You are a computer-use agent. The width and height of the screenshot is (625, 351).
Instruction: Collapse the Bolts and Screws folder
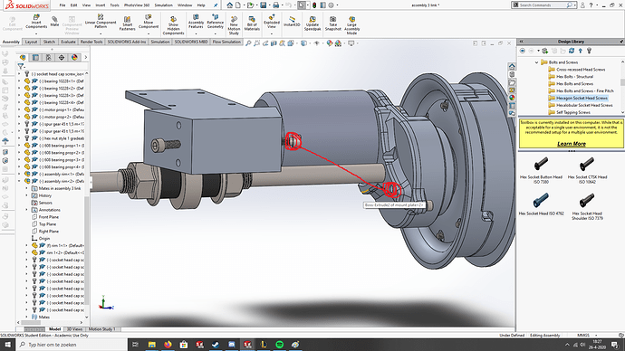[536, 62]
